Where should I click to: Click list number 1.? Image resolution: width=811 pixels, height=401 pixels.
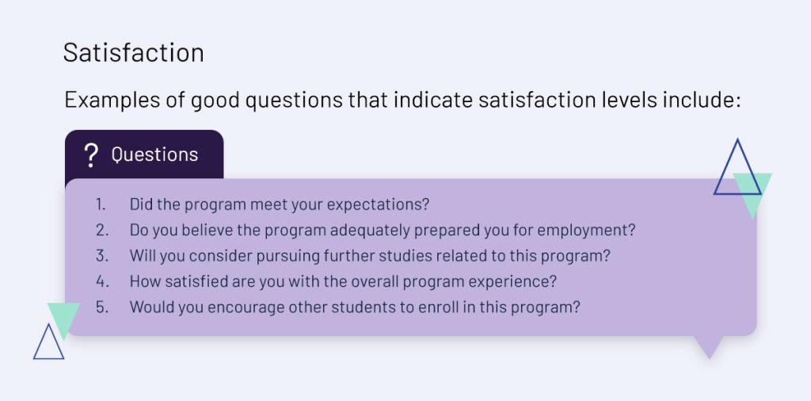point(101,204)
